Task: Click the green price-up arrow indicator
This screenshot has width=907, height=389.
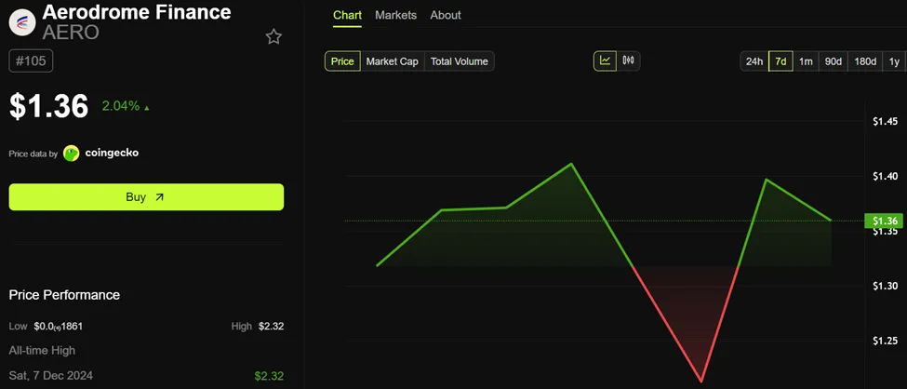Action: pos(147,108)
